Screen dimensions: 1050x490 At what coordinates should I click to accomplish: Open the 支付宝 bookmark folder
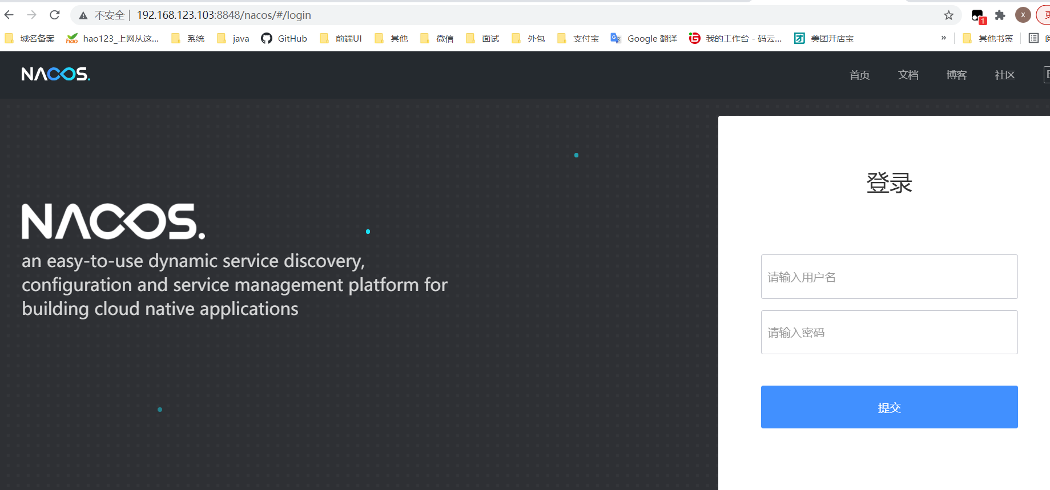click(x=578, y=38)
